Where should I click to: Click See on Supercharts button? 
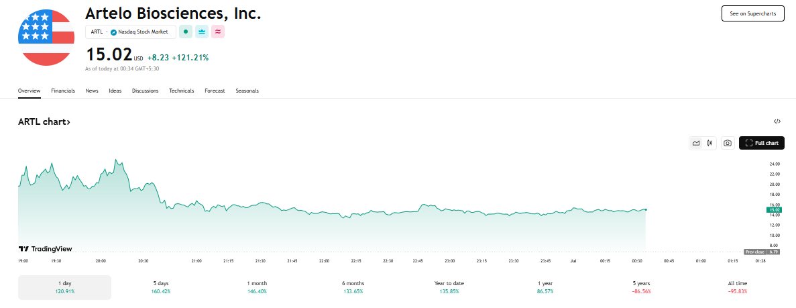753,13
